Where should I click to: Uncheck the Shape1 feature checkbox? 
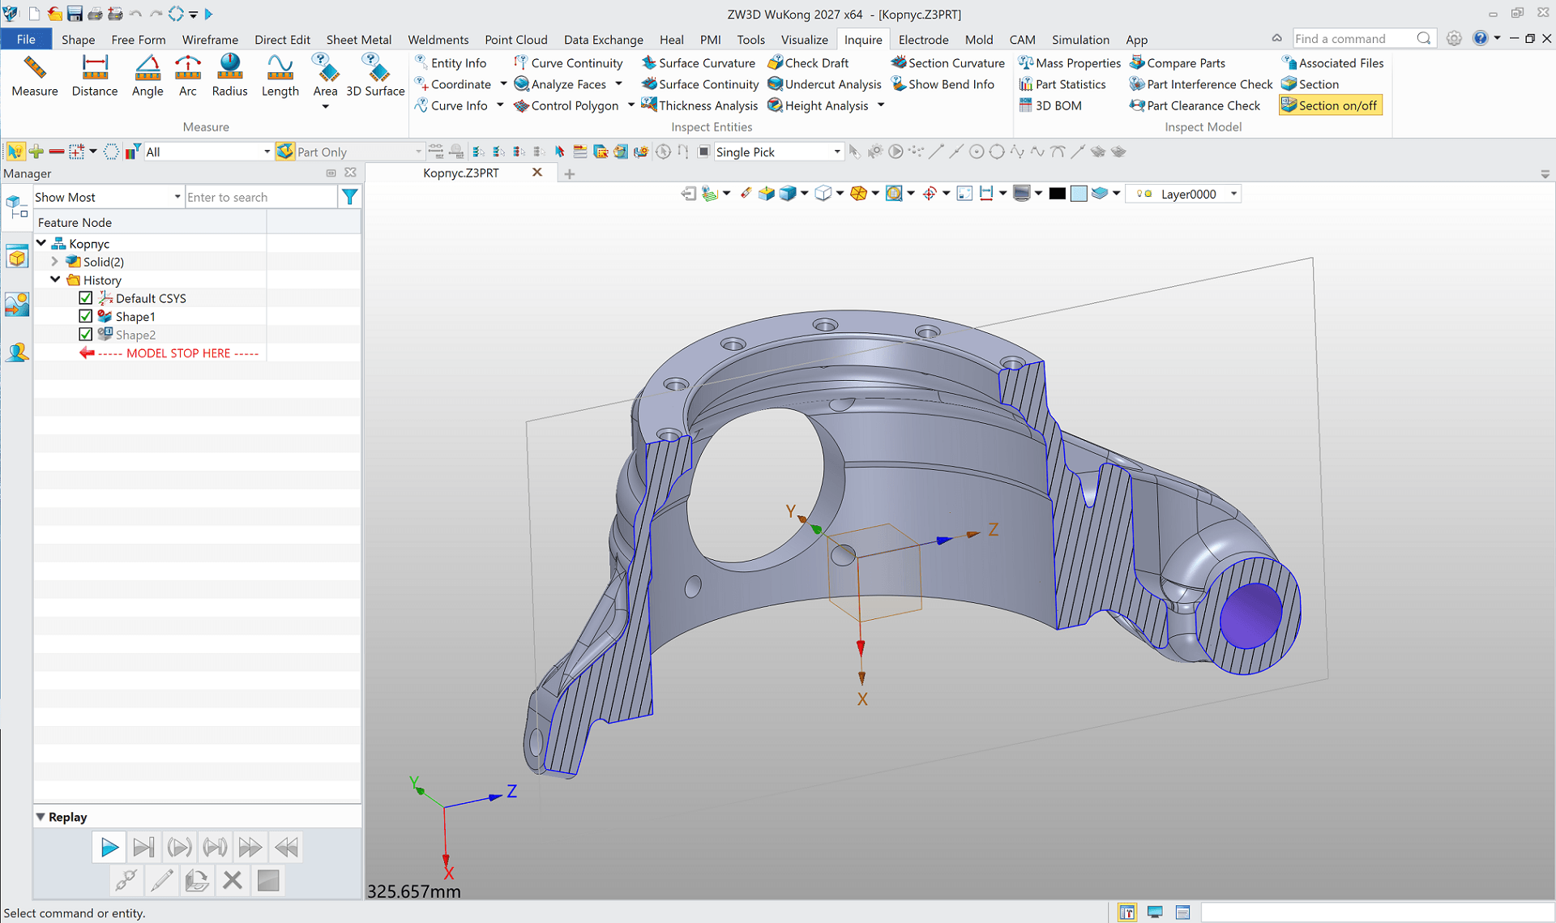pyautogui.click(x=86, y=316)
